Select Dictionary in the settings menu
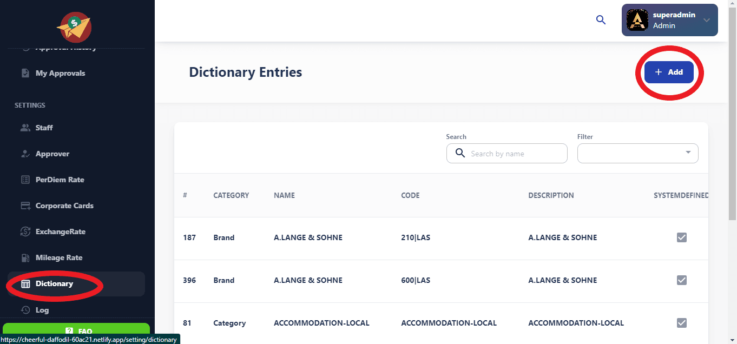 pos(54,283)
